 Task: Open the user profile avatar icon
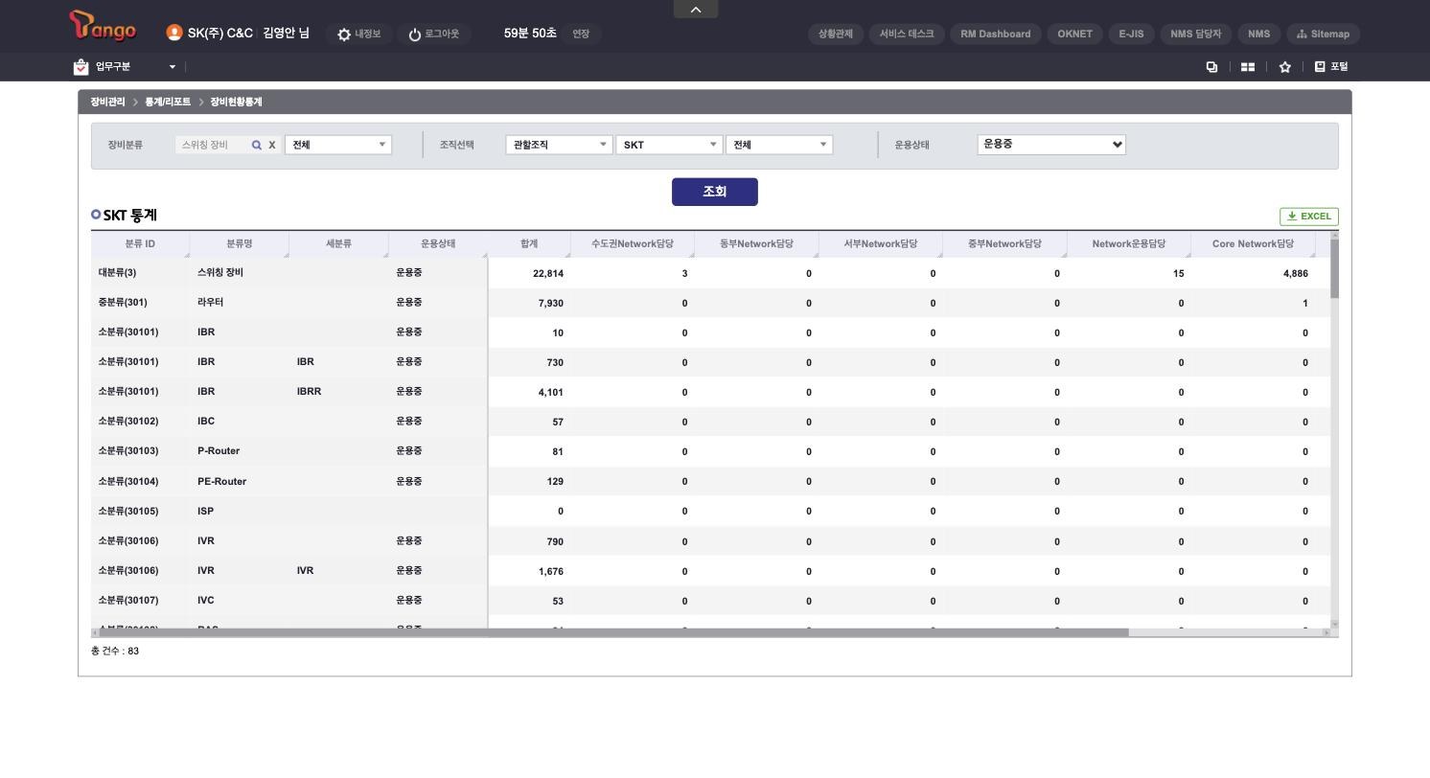point(173,33)
